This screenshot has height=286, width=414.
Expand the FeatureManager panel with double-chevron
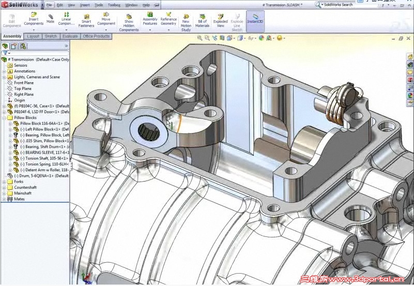tap(66, 46)
